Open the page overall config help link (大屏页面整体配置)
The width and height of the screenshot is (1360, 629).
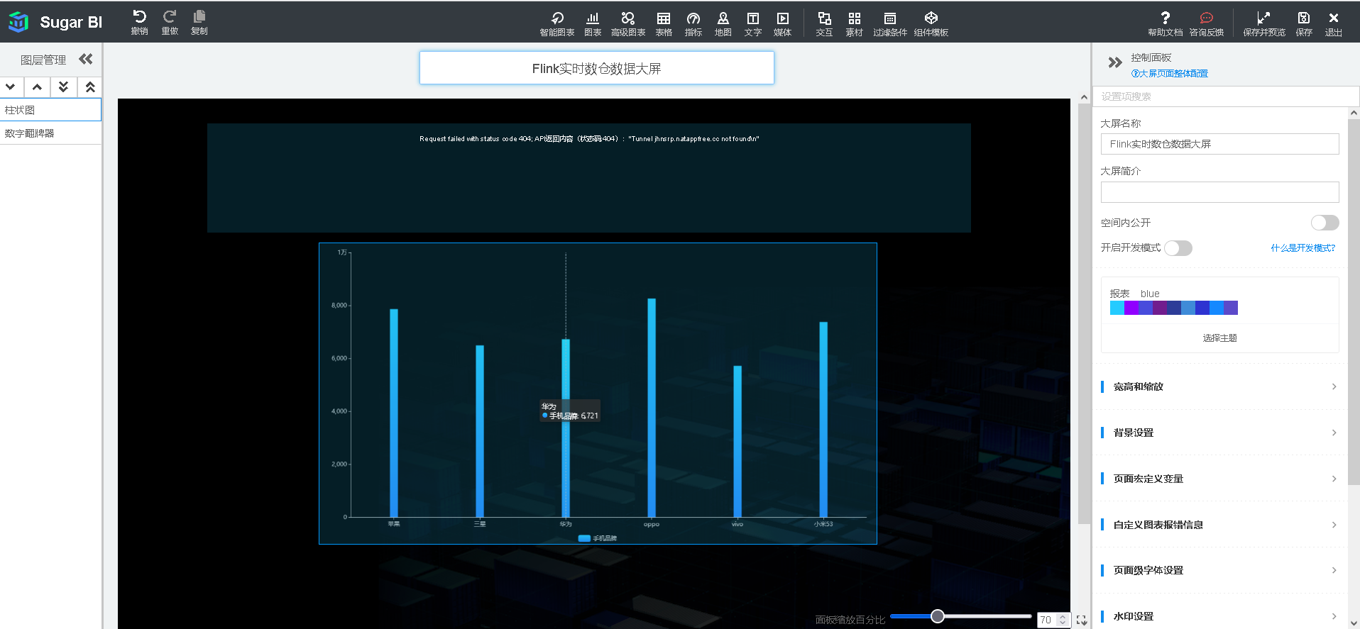point(1169,74)
